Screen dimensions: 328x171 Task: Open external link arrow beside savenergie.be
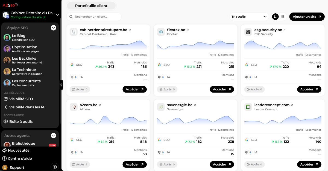(x=195, y=105)
